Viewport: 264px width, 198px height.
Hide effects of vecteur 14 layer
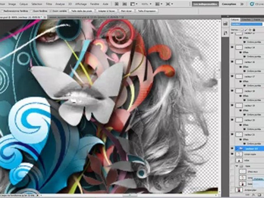pyautogui.click(x=241, y=52)
